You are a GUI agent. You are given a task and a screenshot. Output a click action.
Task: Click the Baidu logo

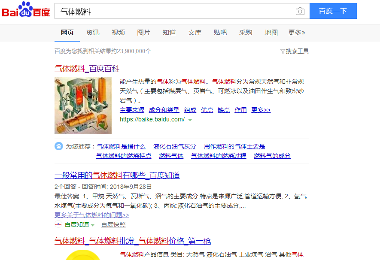tap(26, 10)
